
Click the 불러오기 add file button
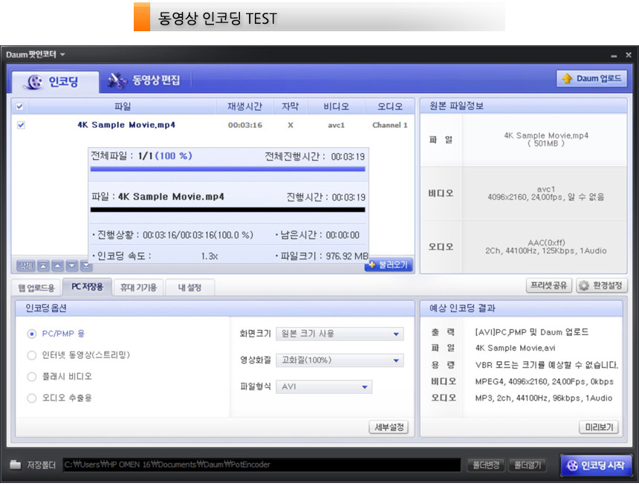389,265
